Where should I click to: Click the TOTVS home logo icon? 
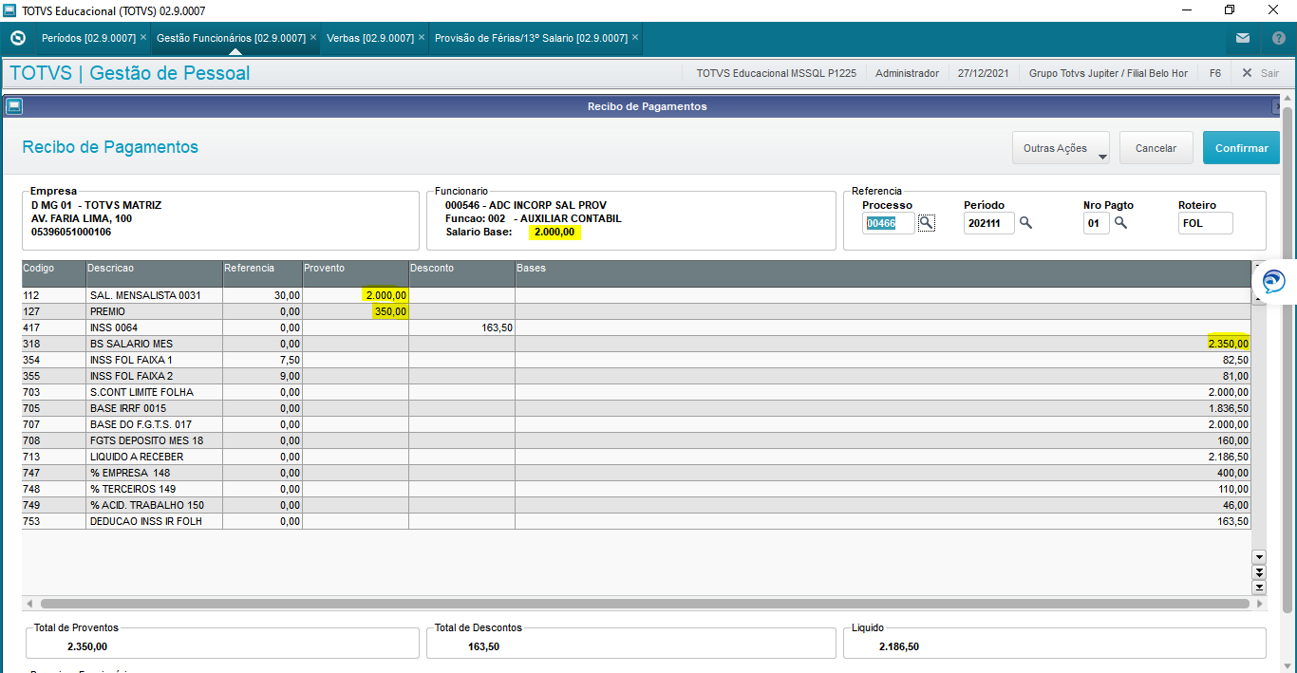pos(17,38)
